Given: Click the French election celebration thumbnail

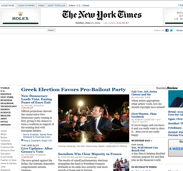Looking at the screenshot, I should pos(121,164).
